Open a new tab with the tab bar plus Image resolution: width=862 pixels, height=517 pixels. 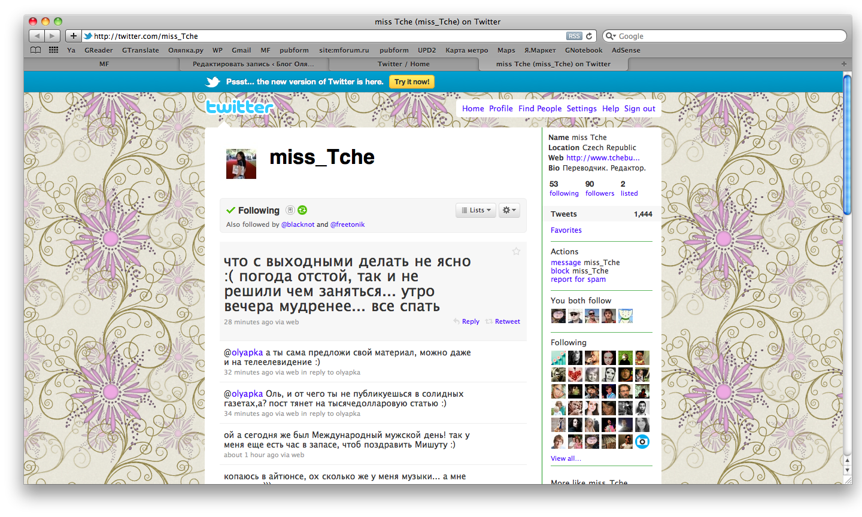click(x=844, y=64)
